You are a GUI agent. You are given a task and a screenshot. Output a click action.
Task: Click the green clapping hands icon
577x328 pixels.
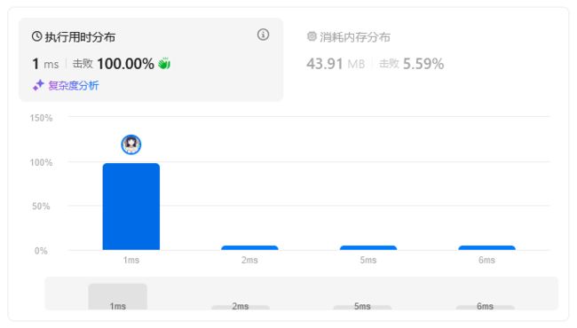coord(164,63)
